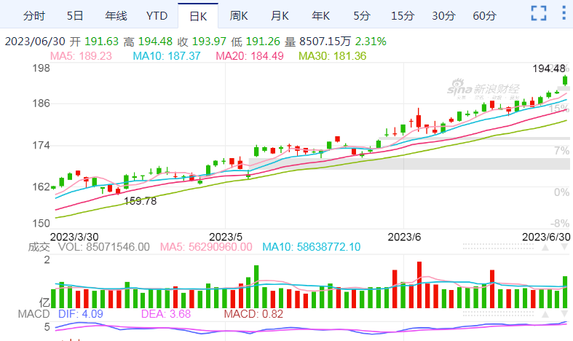Screen dimensions: 573x341
Task: Move the MACD panel down with its arrow
Action: tap(564, 314)
